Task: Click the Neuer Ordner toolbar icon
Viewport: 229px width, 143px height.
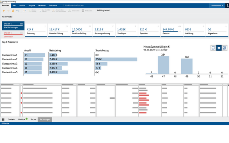Action: coord(29,11)
